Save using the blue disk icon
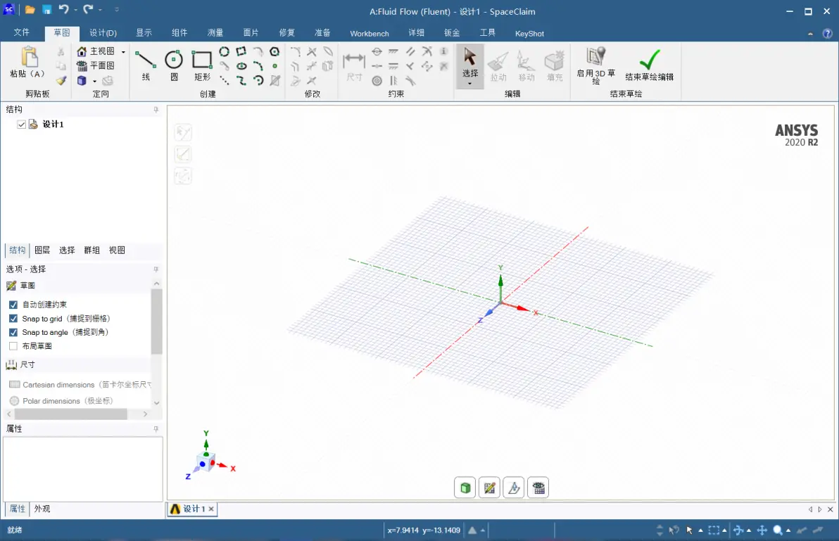 coord(47,10)
